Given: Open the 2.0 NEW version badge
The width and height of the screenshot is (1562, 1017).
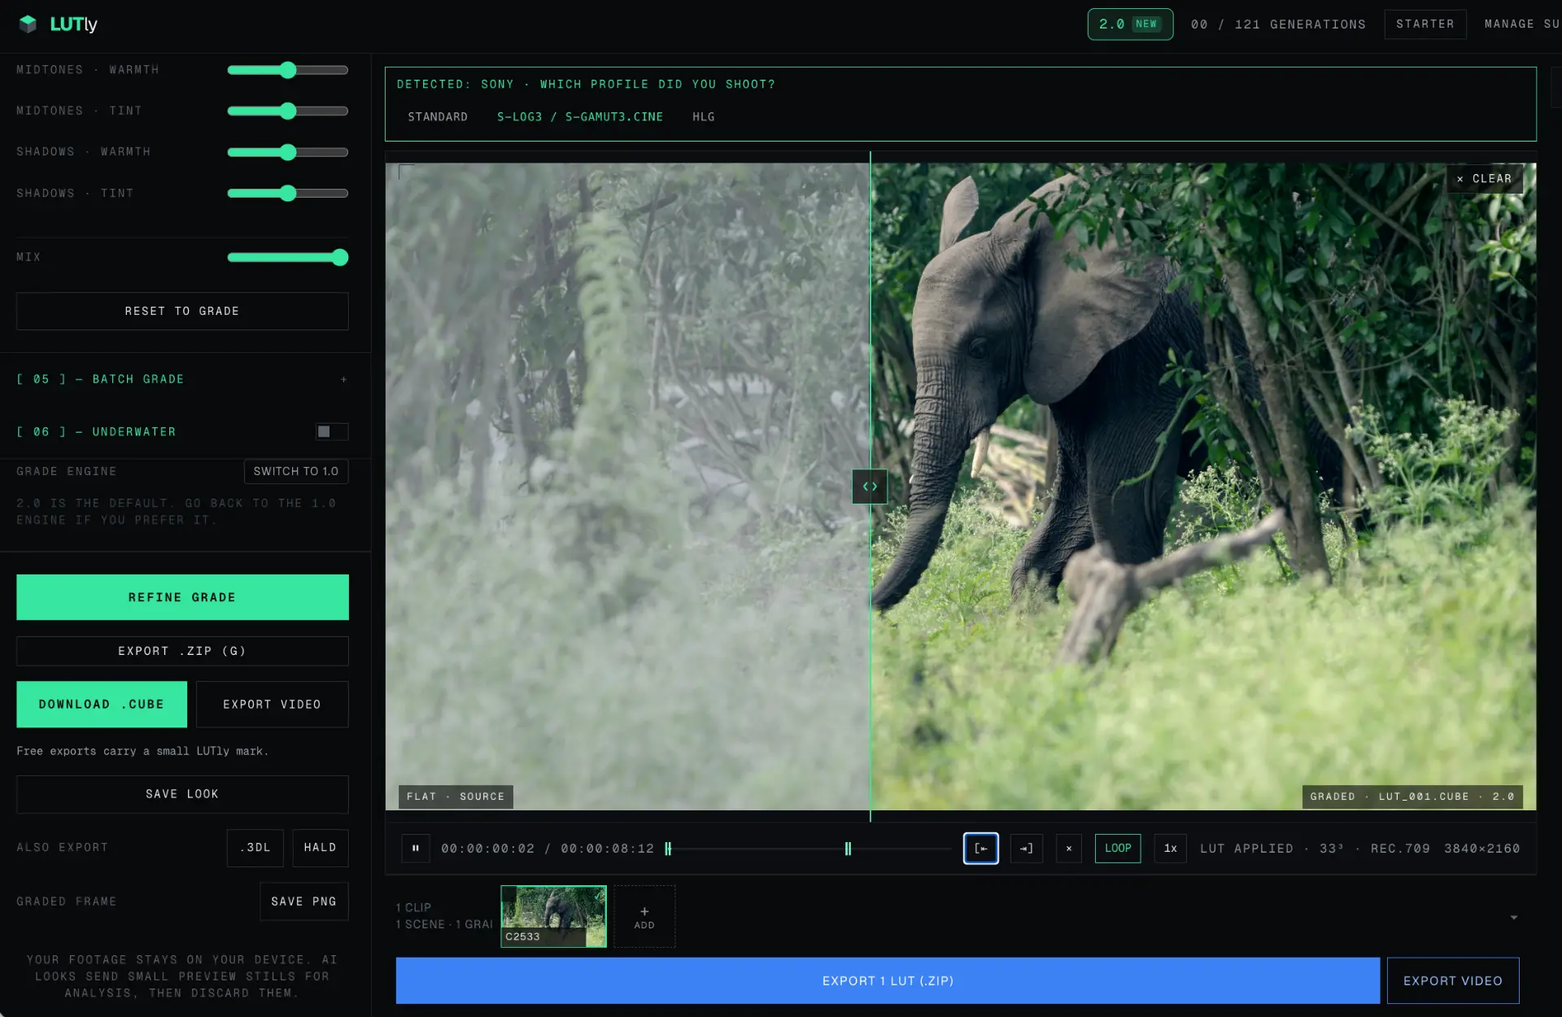Looking at the screenshot, I should coord(1130,24).
